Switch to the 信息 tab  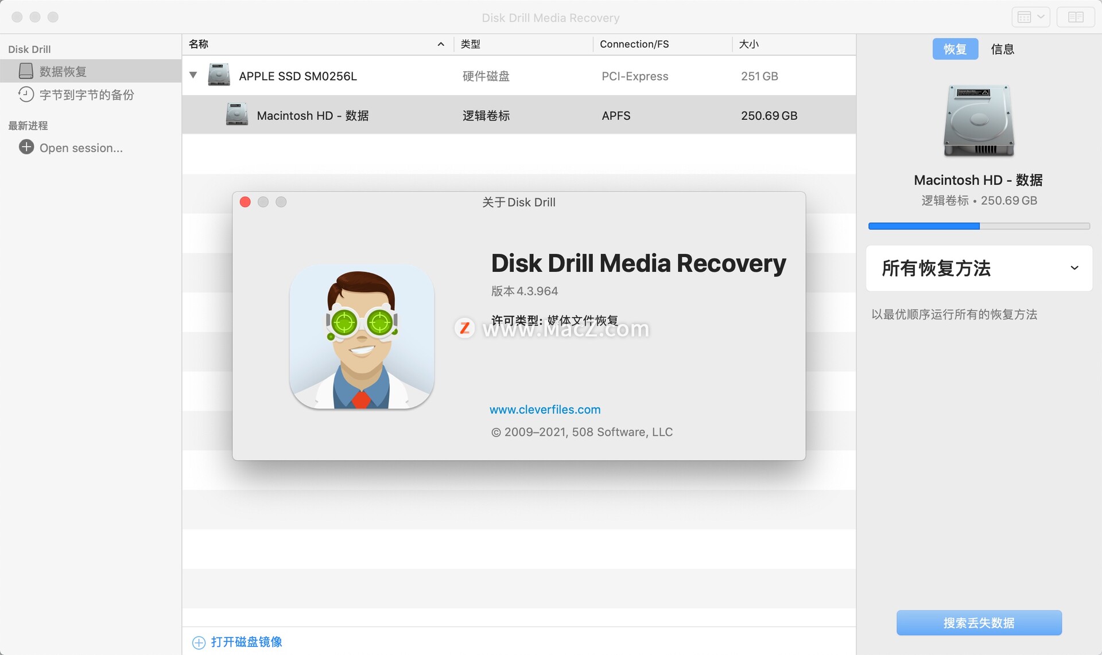click(1002, 49)
